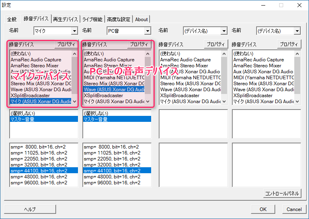Select smp=32000 format in second column
The width and height of the screenshot is (309, 219).
click(x=117, y=165)
